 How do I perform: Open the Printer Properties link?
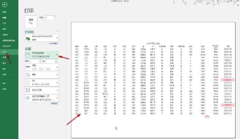(53, 43)
